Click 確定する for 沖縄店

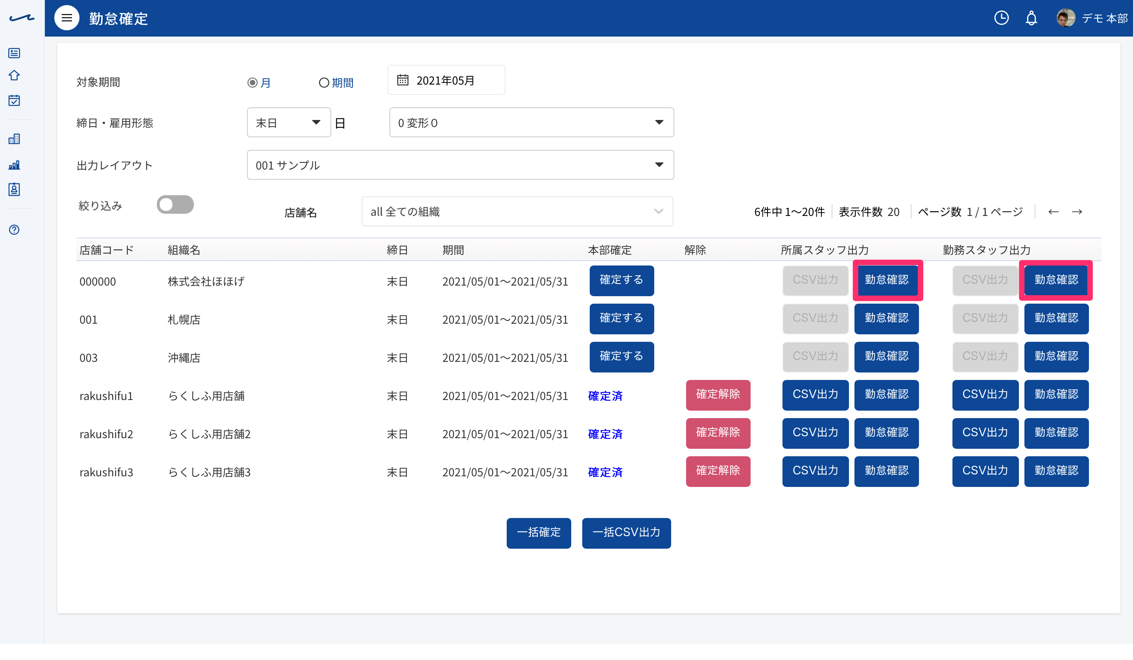pyautogui.click(x=622, y=357)
